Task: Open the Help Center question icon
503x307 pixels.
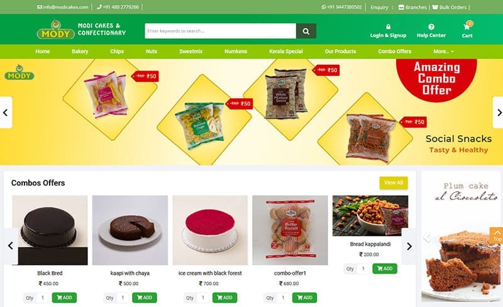Action: (x=431, y=26)
